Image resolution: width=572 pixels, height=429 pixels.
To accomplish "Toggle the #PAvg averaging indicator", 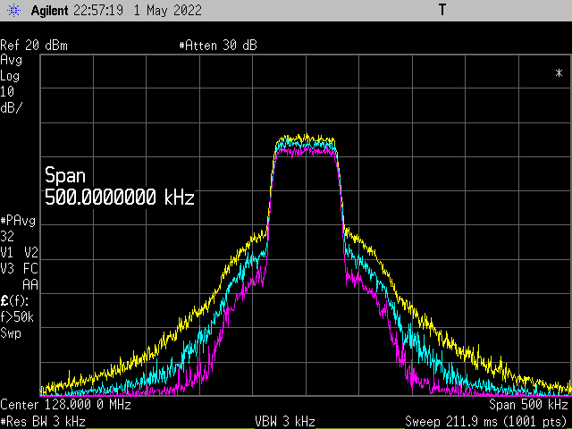I will click(x=18, y=220).
